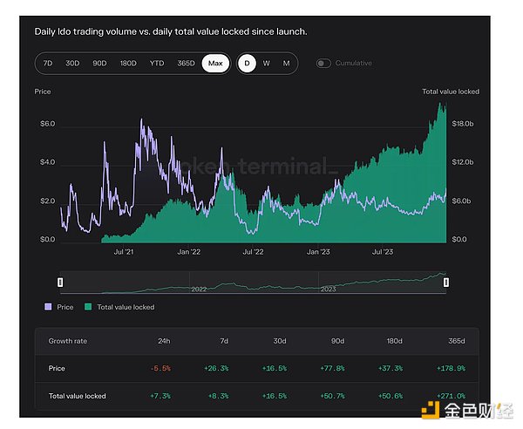Switch to the 90D range

point(99,64)
